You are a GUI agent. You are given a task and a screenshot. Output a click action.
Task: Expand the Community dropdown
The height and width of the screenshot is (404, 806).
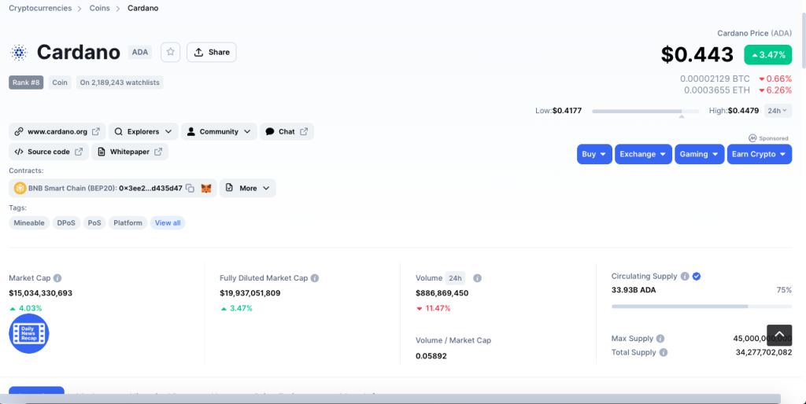(219, 131)
